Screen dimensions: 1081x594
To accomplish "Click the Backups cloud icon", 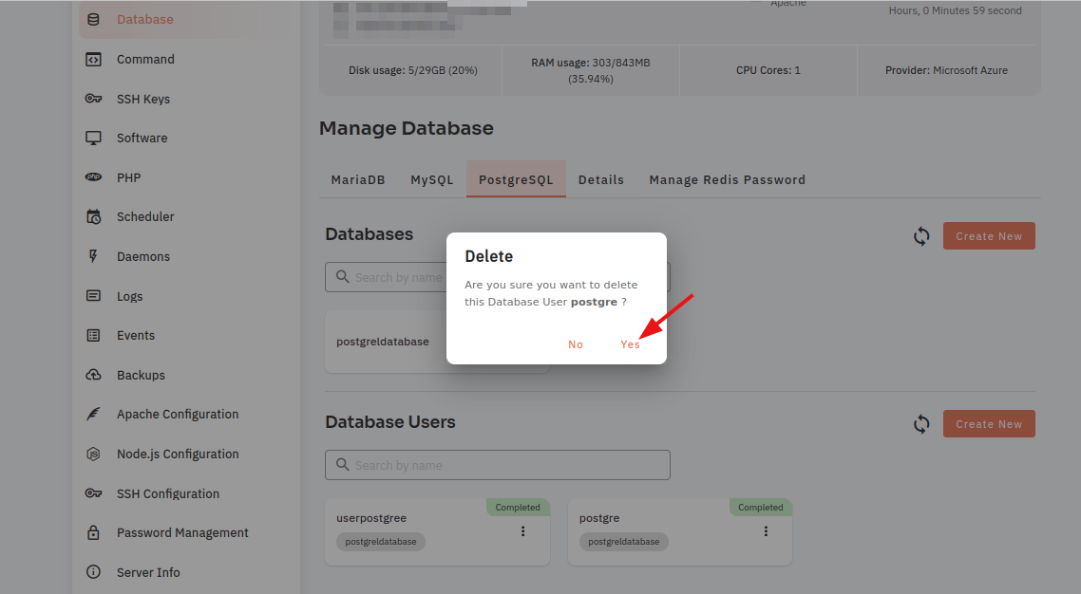I will [93, 375].
